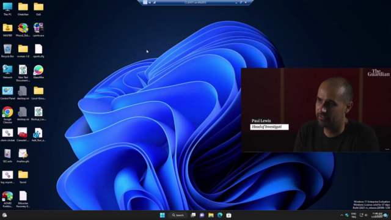Image resolution: width=391 pixels, height=220 pixels.
Task: Click the colored tray icon beside the chevron
Action: 347,215
